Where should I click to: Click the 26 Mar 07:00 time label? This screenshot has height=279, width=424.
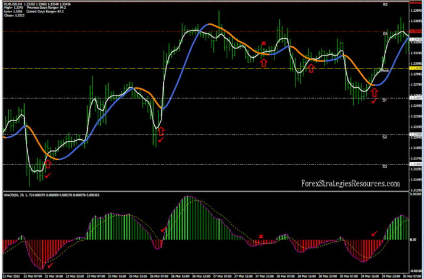coord(159,276)
